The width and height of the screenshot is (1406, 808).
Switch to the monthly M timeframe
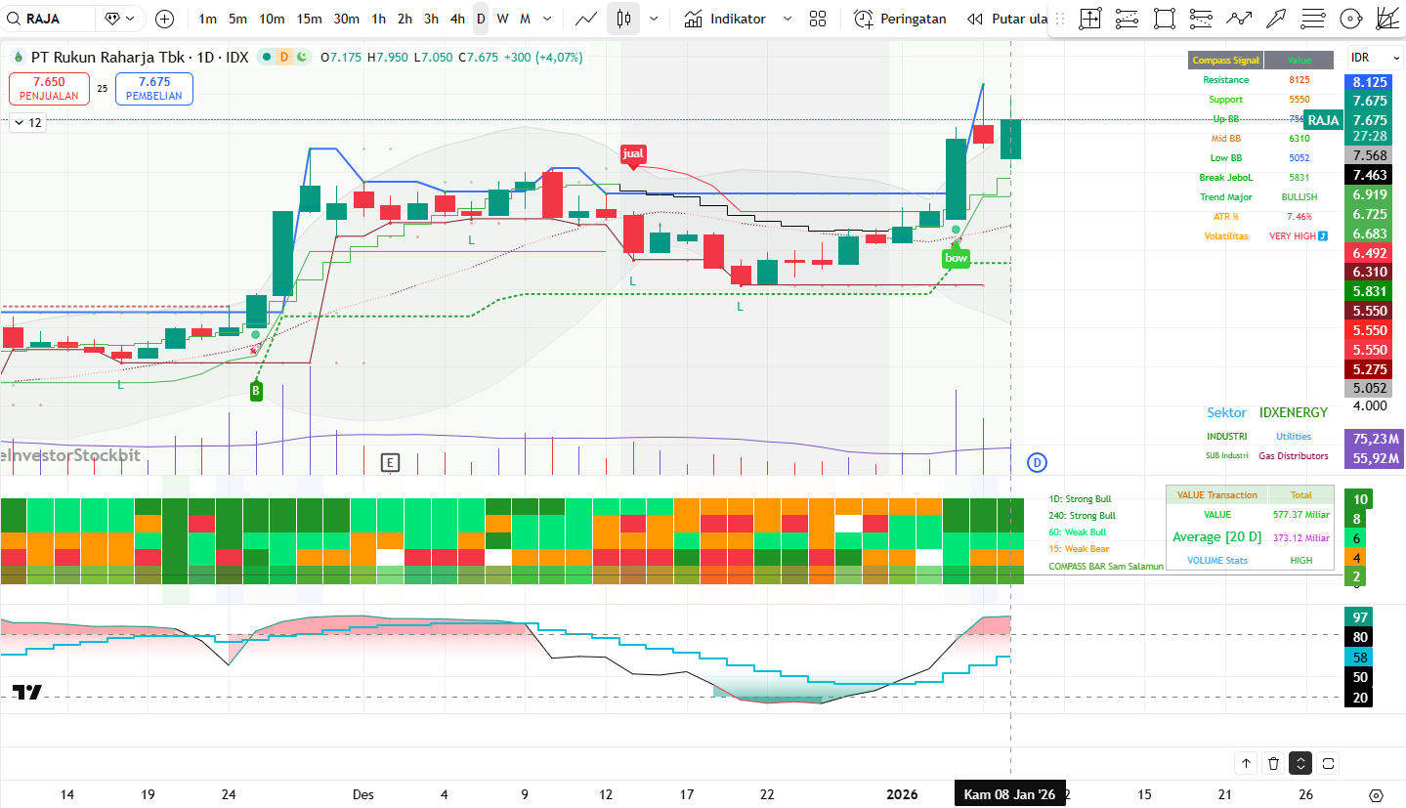pyautogui.click(x=526, y=19)
